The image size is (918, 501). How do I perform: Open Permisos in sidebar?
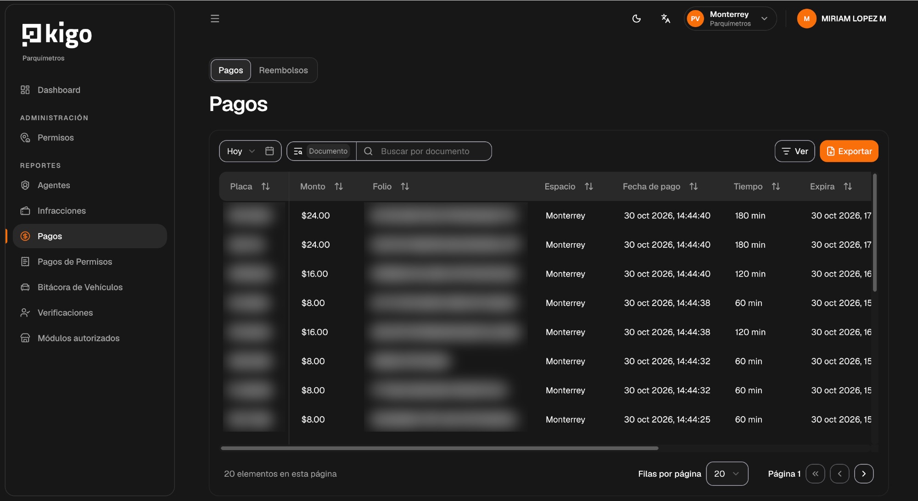pos(56,138)
